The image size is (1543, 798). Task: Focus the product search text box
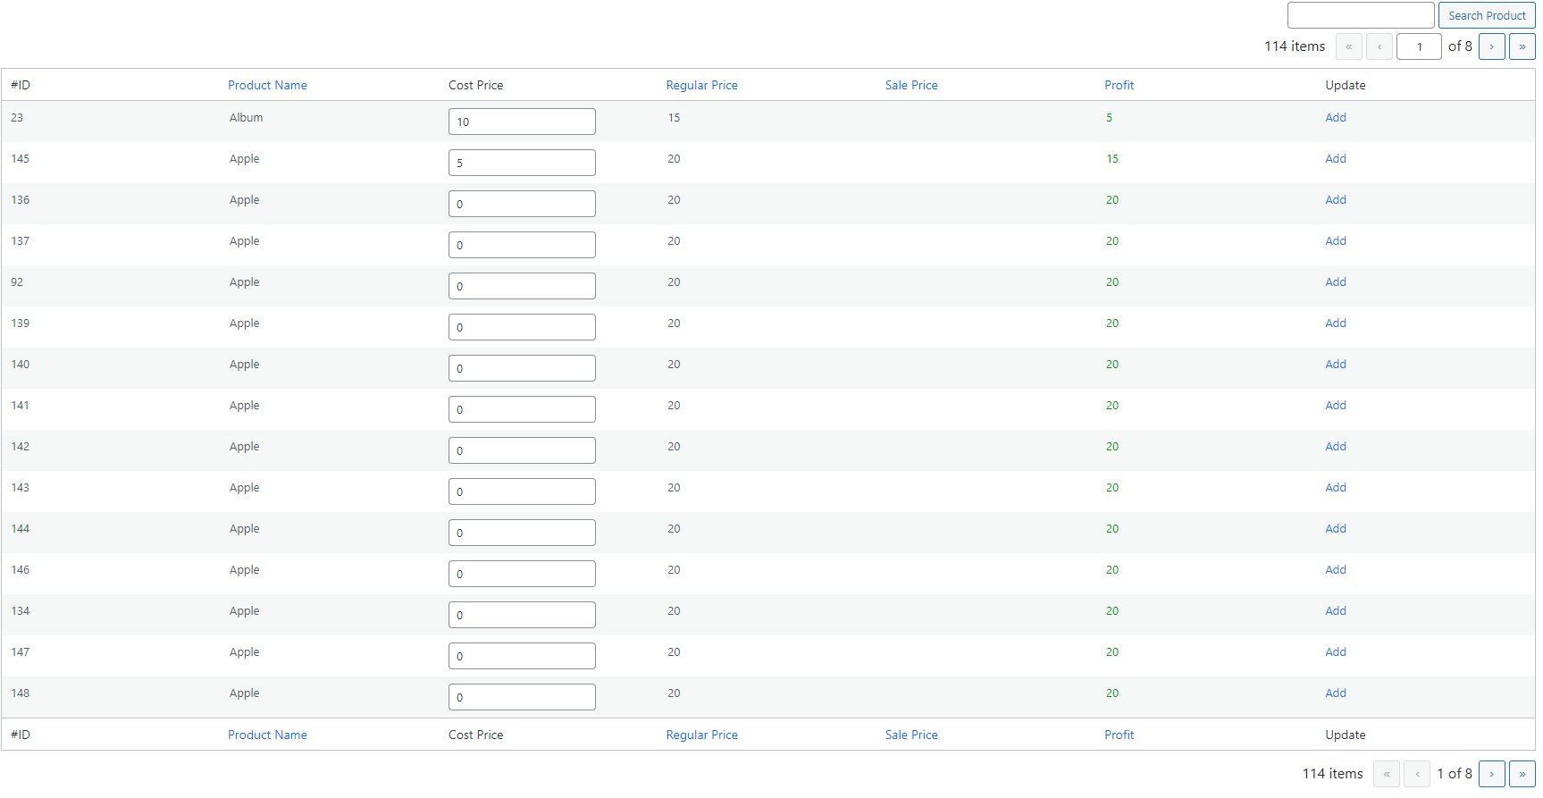coord(1361,15)
